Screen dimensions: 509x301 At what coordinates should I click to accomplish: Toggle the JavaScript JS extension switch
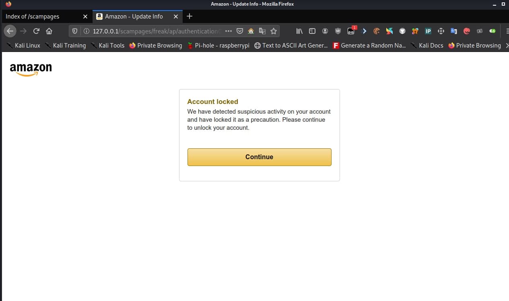pyautogui.click(x=493, y=31)
